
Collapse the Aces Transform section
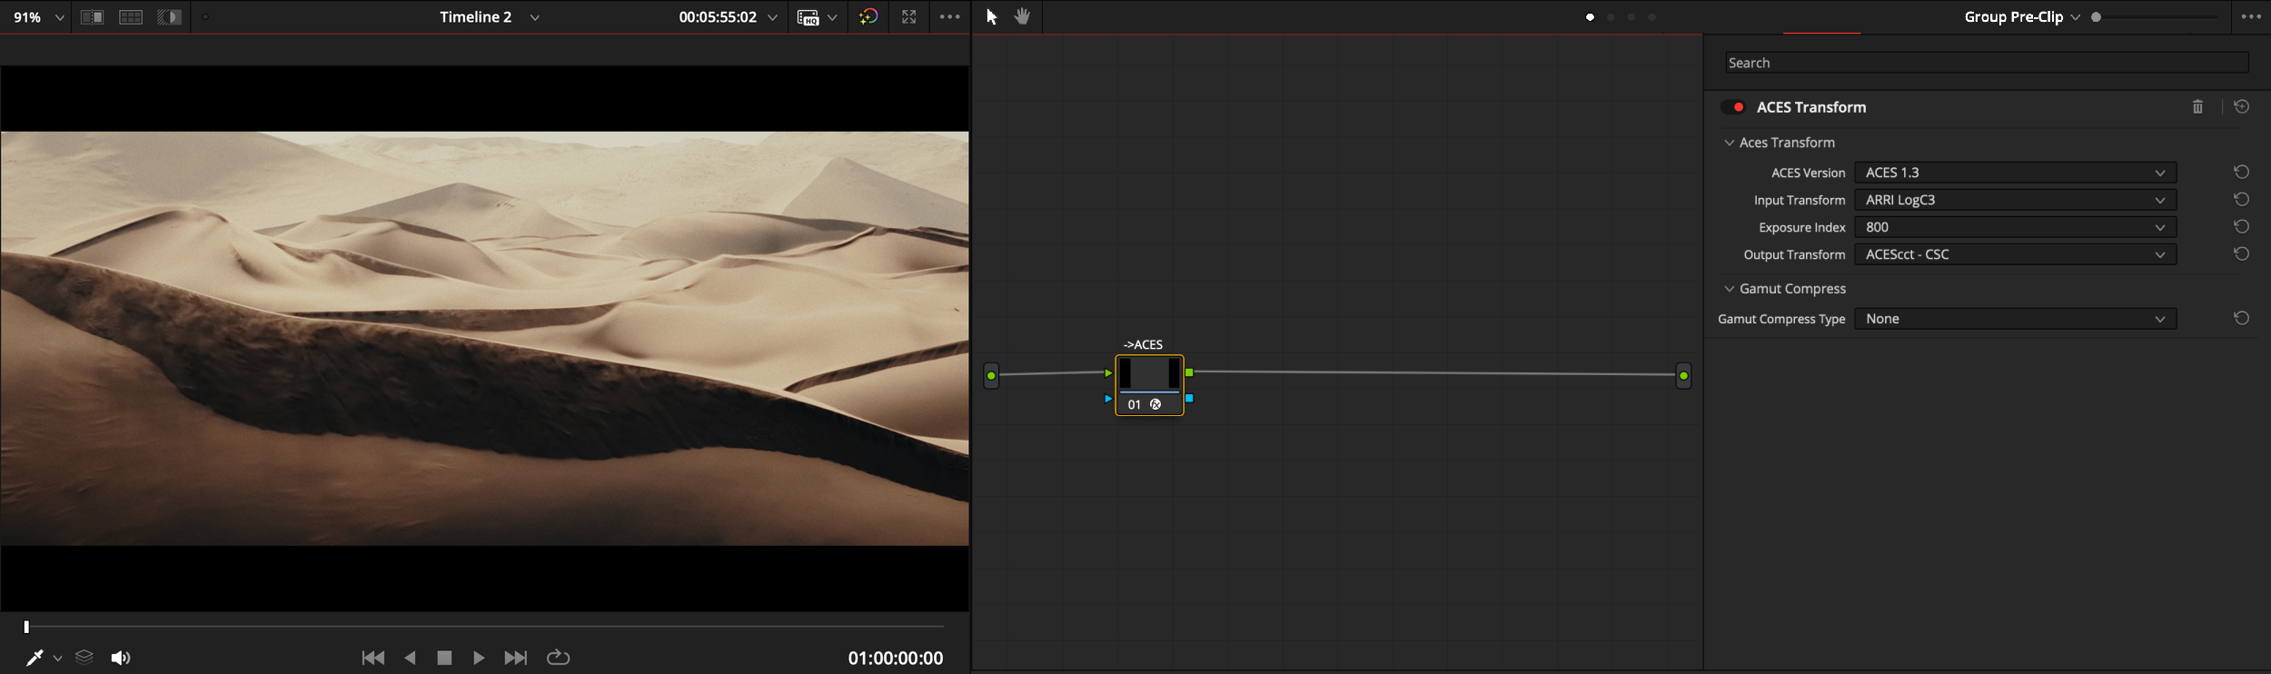(x=1729, y=143)
